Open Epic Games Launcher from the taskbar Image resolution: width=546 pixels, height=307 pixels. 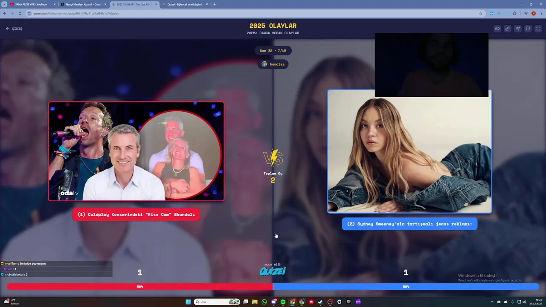(349, 302)
